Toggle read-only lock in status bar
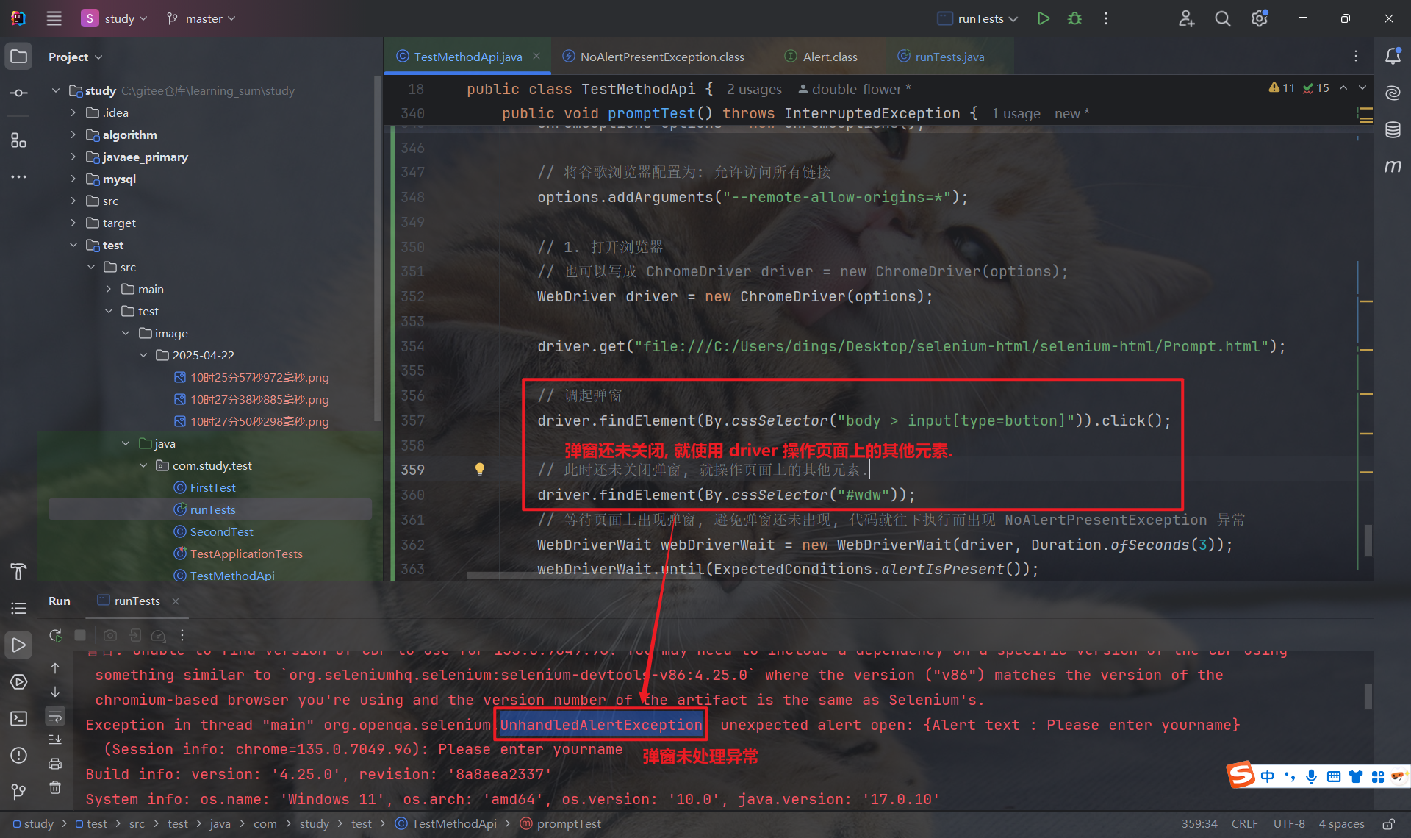The width and height of the screenshot is (1411, 838). pos(1388,824)
